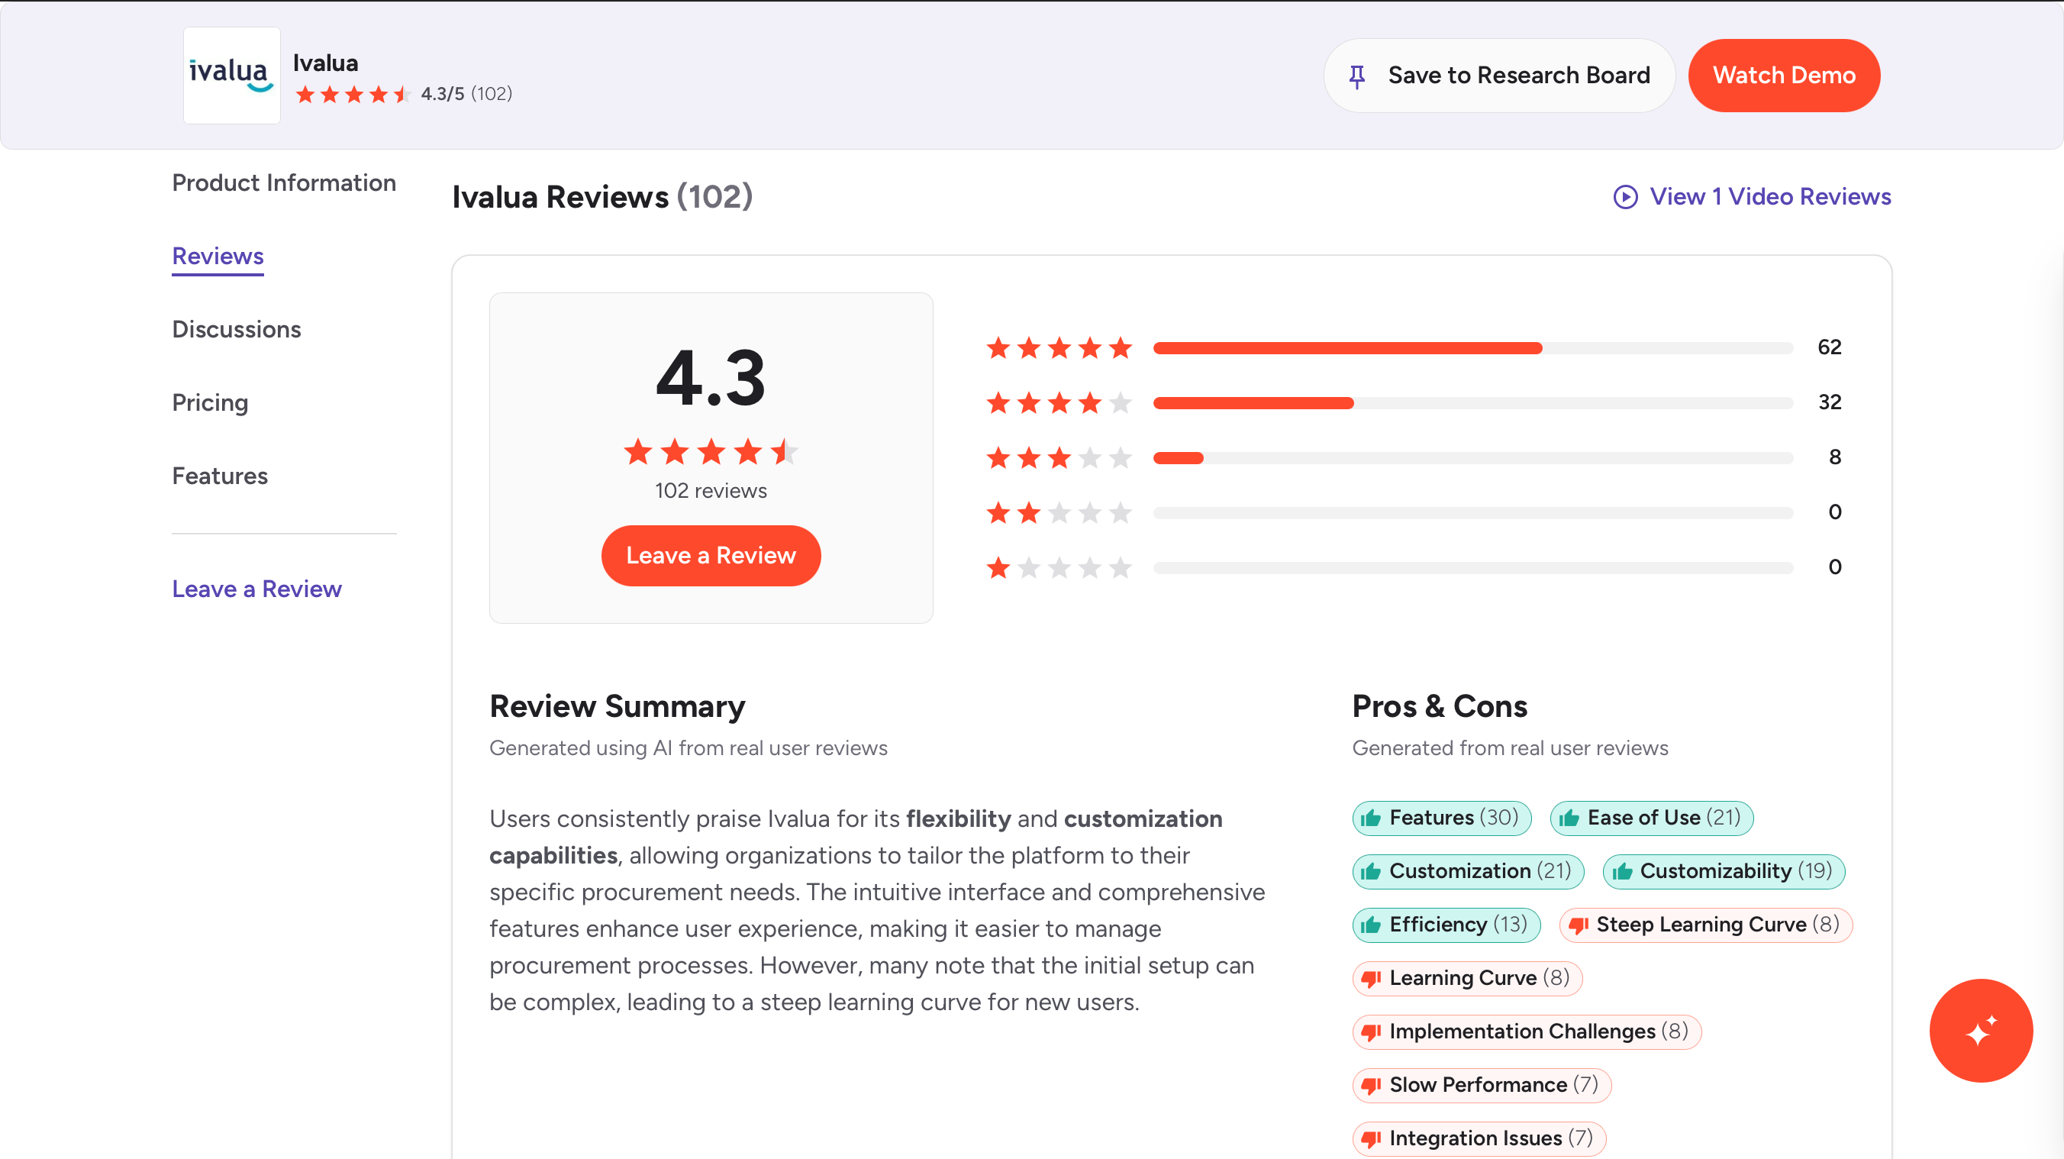Select Steep Learning Curve (8) con tag
The width and height of the screenshot is (2064, 1159).
coord(1706,925)
